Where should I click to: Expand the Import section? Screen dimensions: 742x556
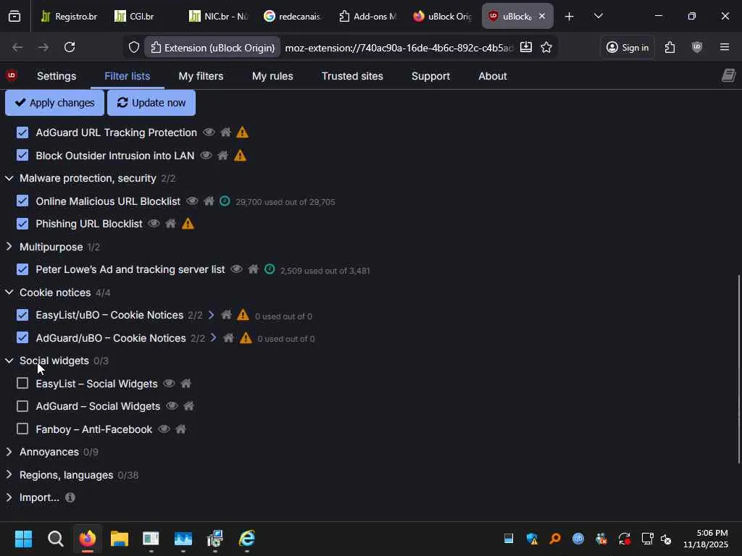click(9, 497)
